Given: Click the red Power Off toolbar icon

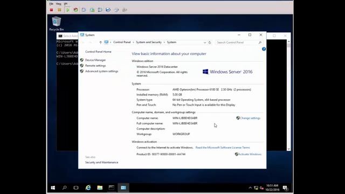Looking at the screenshot, I should click(x=51, y=10).
